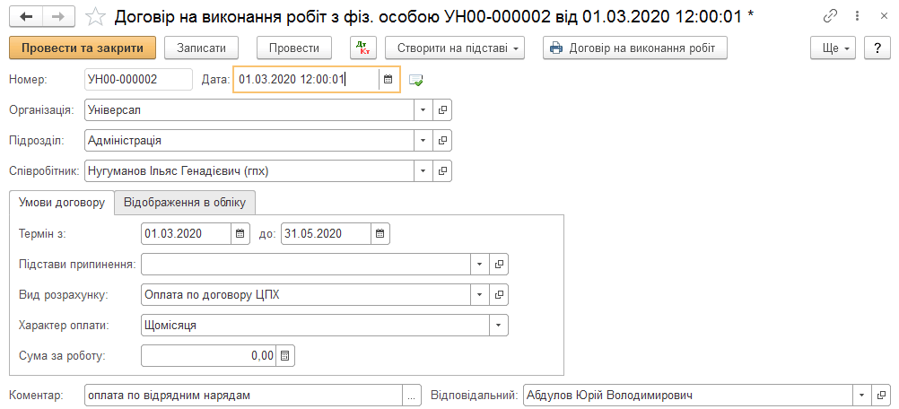Screen dimensions: 899x409
Task: Click the Співробітник field with Нугуманов
Action: [x=249, y=170]
